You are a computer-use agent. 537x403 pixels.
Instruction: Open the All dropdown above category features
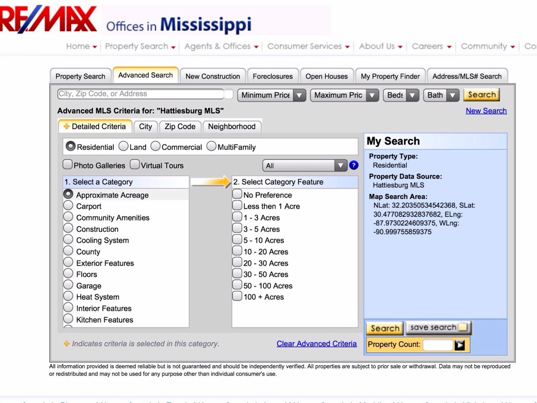[x=305, y=165]
